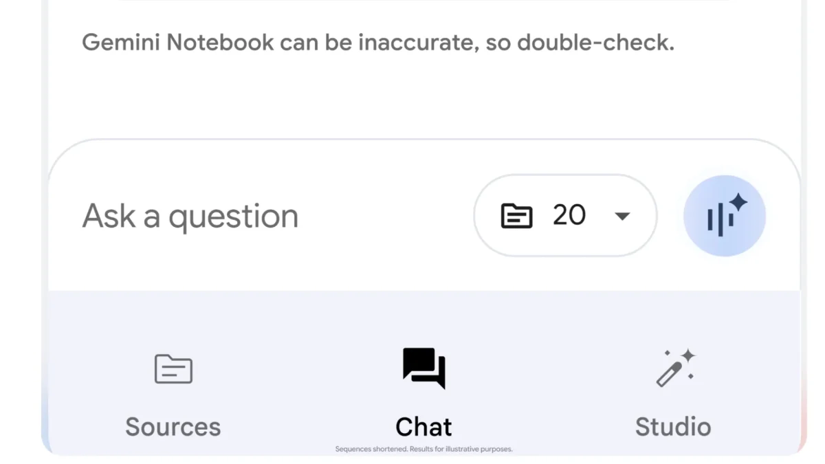The image size is (825, 464).
Task: Click the number 20 source count
Action: pos(569,215)
